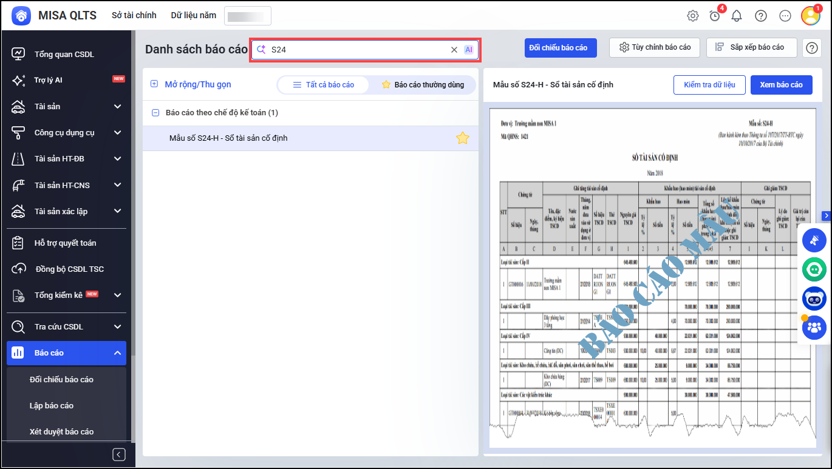Click the Tài sản car icon

click(18, 106)
